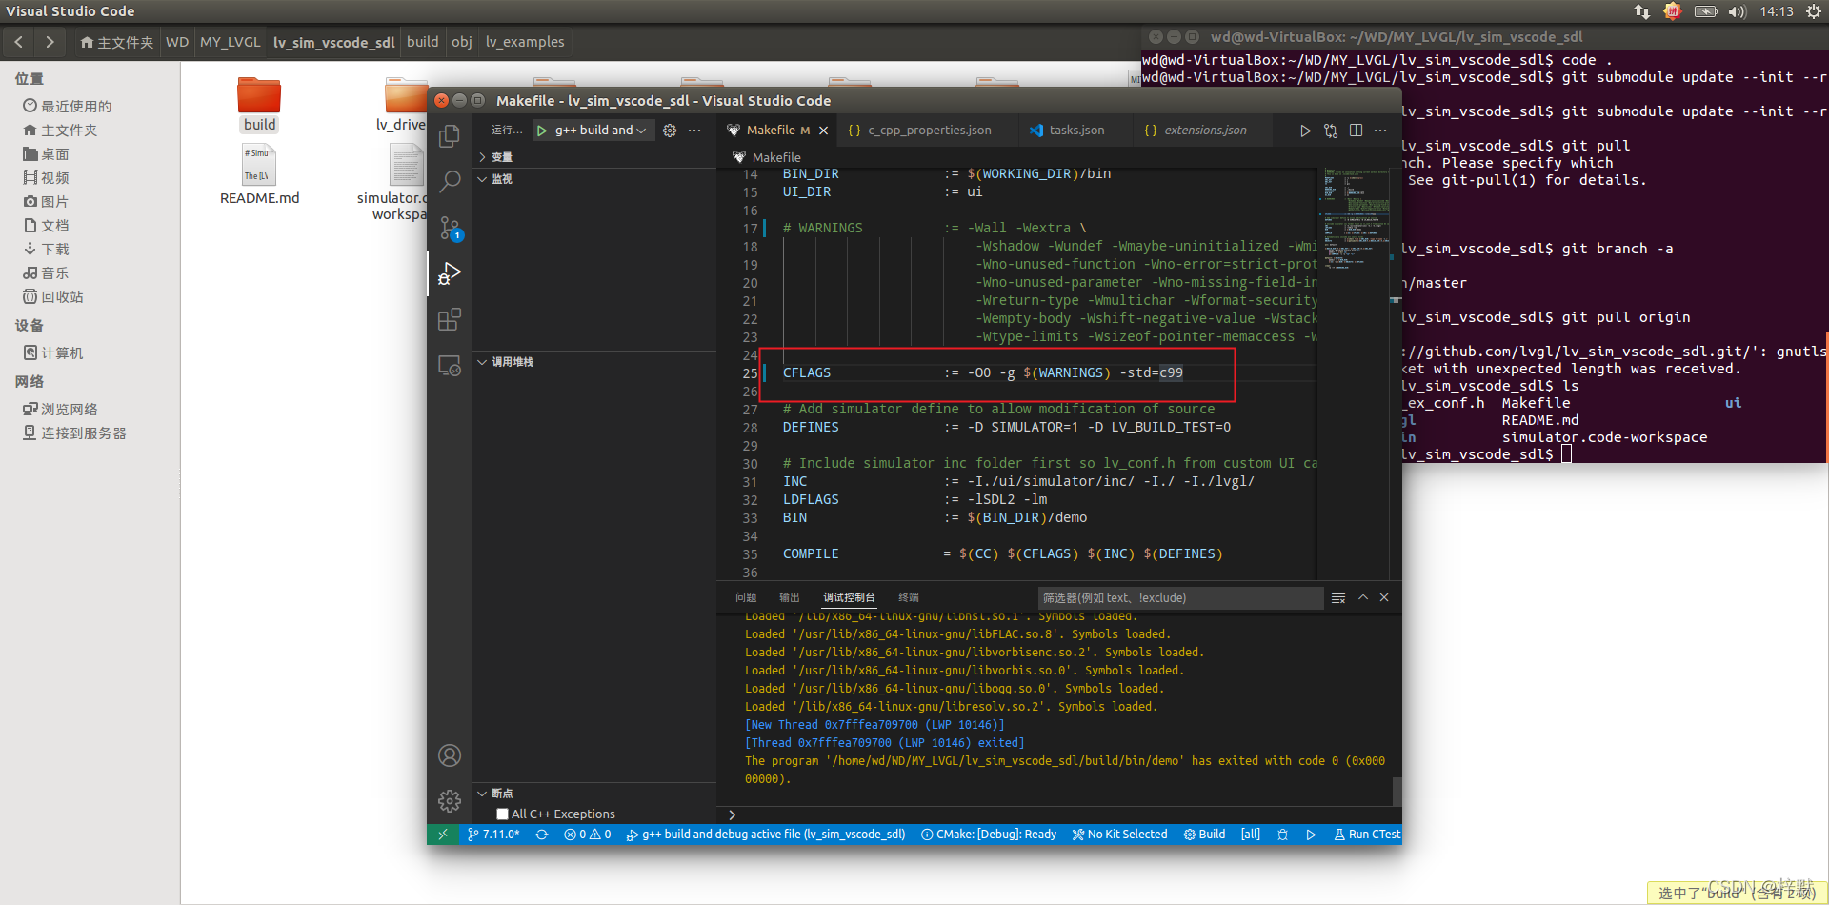Enable the All C++ Exceptions breakpoint checkbox
The image size is (1829, 905).
(x=502, y=814)
